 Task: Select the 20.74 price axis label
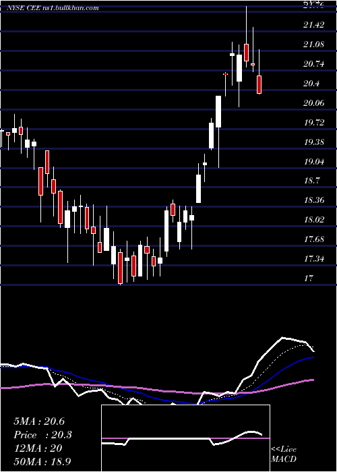314,64
